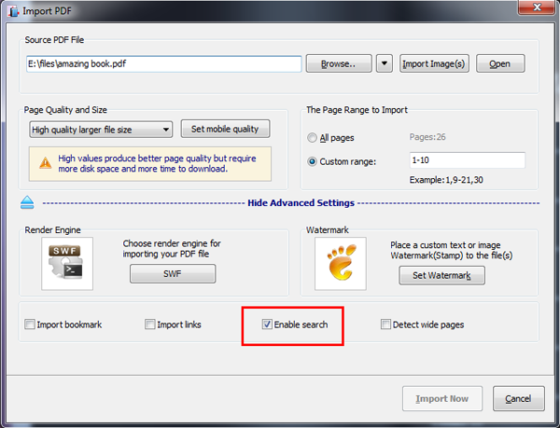Screen dimensions: 560x428
Task: Click the SWF render engine button
Action: 173,273
